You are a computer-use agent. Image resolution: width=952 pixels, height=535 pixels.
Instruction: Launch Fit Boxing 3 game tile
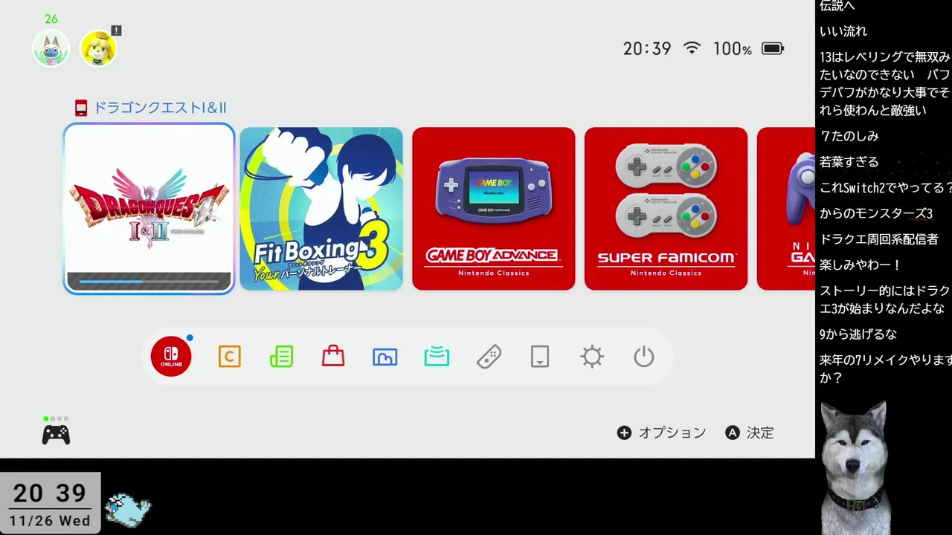(321, 209)
